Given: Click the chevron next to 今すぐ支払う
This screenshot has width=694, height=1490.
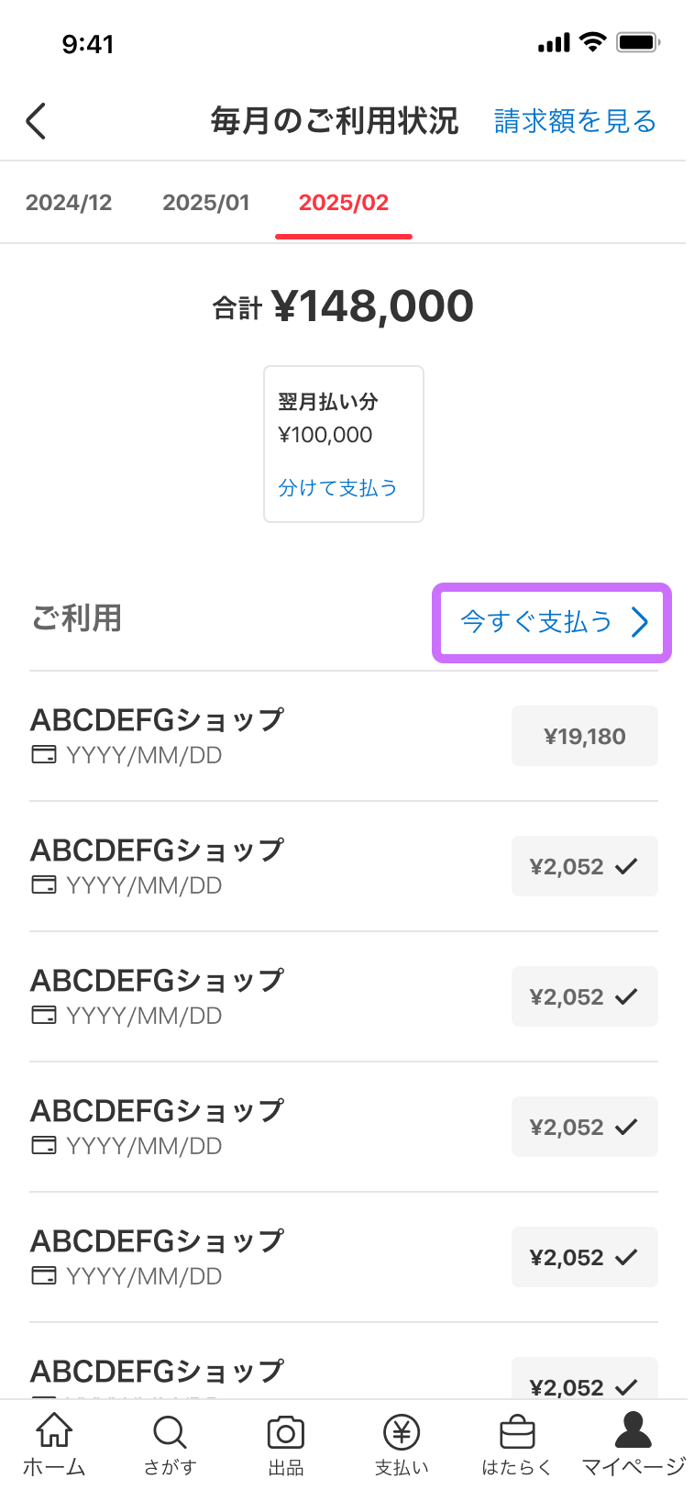Looking at the screenshot, I should [640, 622].
